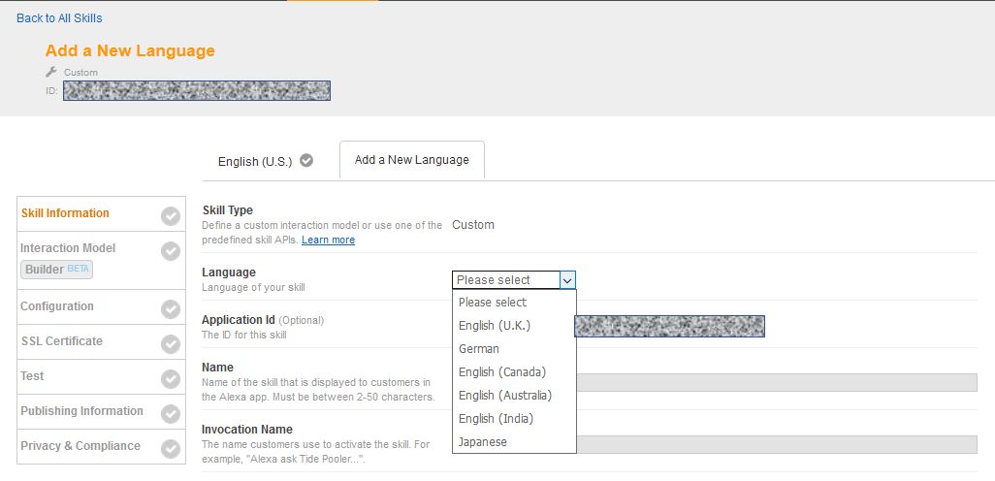Switch to the Add a New Language tab

[x=411, y=160]
